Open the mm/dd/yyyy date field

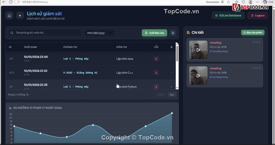pos(100,33)
